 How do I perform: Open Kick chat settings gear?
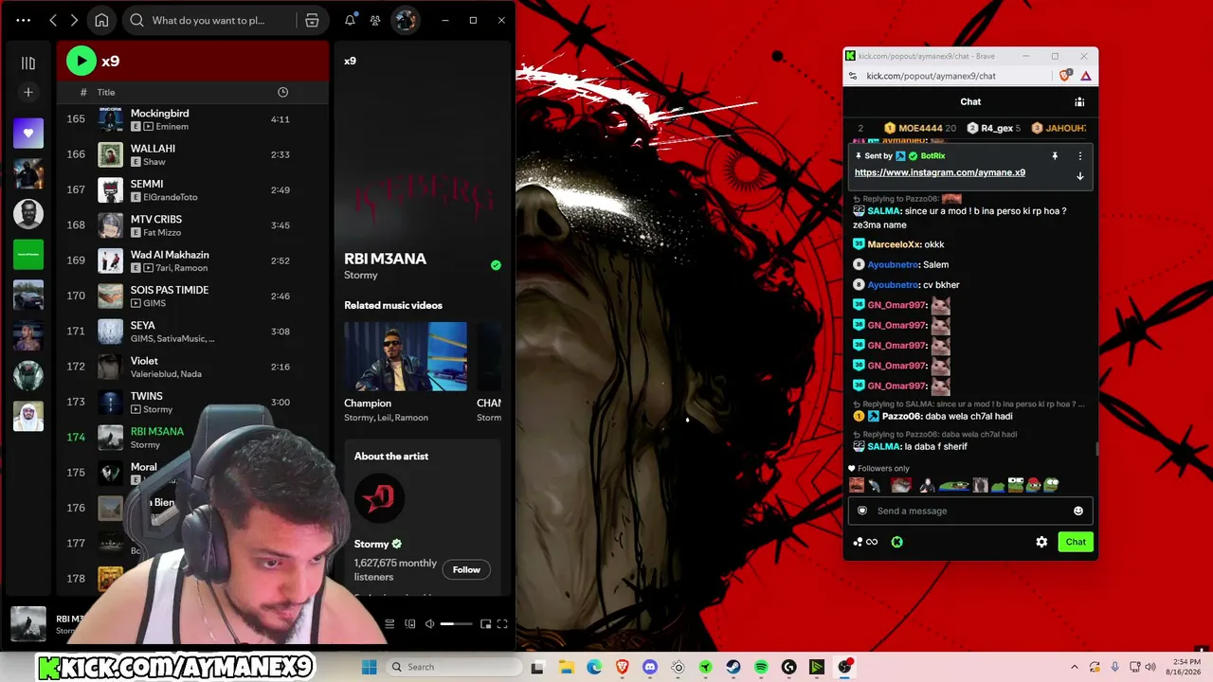pyautogui.click(x=1041, y=542)
